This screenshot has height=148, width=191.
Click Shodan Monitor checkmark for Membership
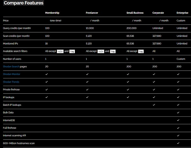(46, 74)
